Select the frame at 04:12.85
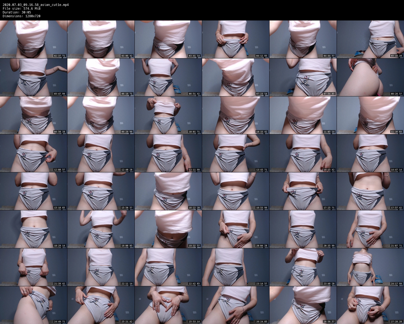Viewport: 404px width, 324px height. click(x=236, y=39)
